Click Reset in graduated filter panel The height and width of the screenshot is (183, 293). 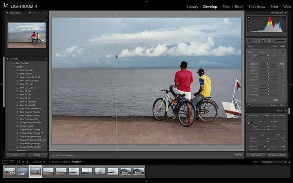pos(273,105)
